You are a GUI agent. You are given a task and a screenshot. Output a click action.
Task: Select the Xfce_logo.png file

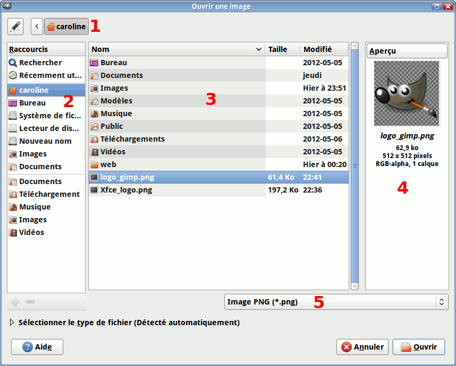tap(126, 190)
